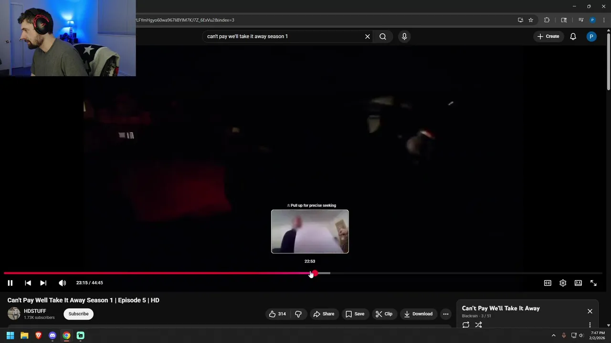
Task: Open HDSTUFF channel name link
Action: point(35,311)
